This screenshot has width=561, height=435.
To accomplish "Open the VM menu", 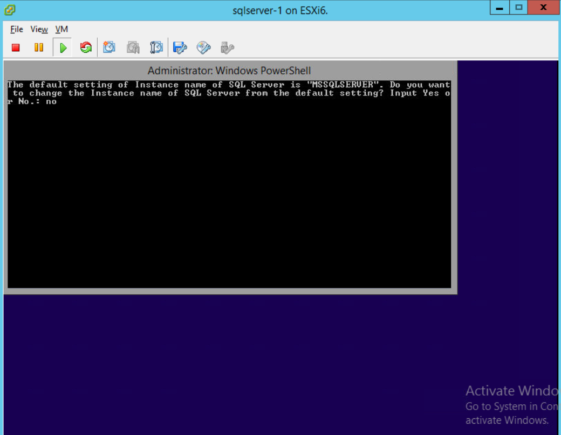I will click(61, 29).
